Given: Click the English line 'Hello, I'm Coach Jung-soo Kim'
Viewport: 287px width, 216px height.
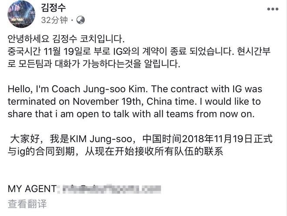Looking at the screenshot, I should [140, 88].
